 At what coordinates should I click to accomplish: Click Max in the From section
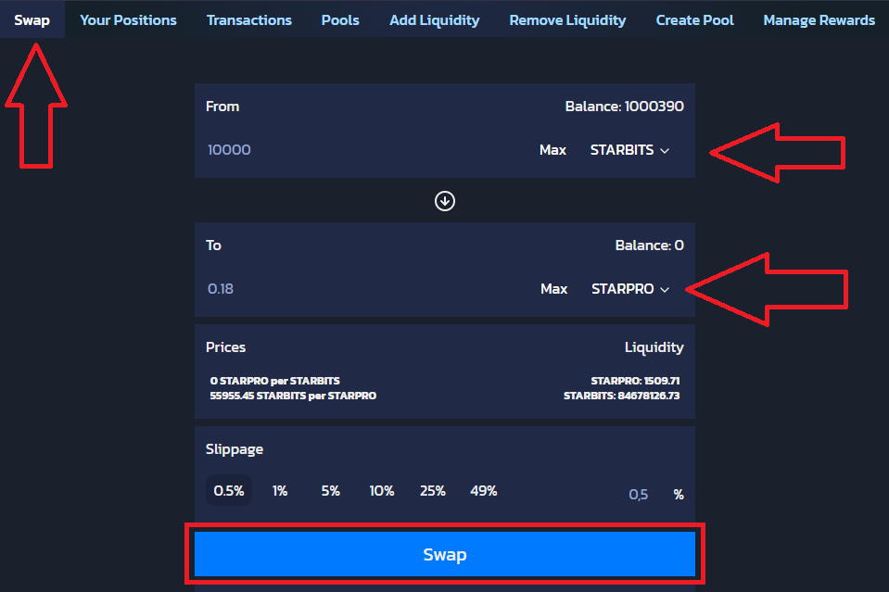pos(552,149)
